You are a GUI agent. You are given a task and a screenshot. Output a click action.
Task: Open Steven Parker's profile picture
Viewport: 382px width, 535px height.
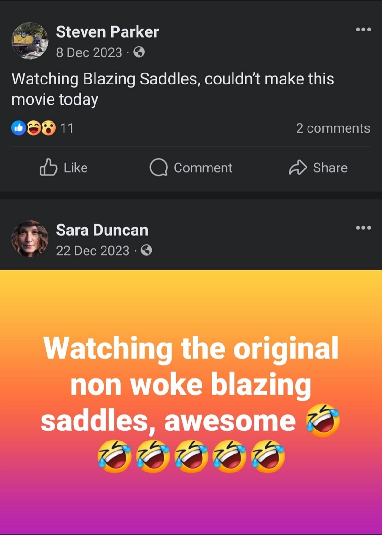(31, 42)
